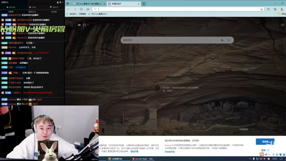Viewport: 286px width, 161px height.
Task: Click inside the browser address bar
Action: (x=178, y=9)
